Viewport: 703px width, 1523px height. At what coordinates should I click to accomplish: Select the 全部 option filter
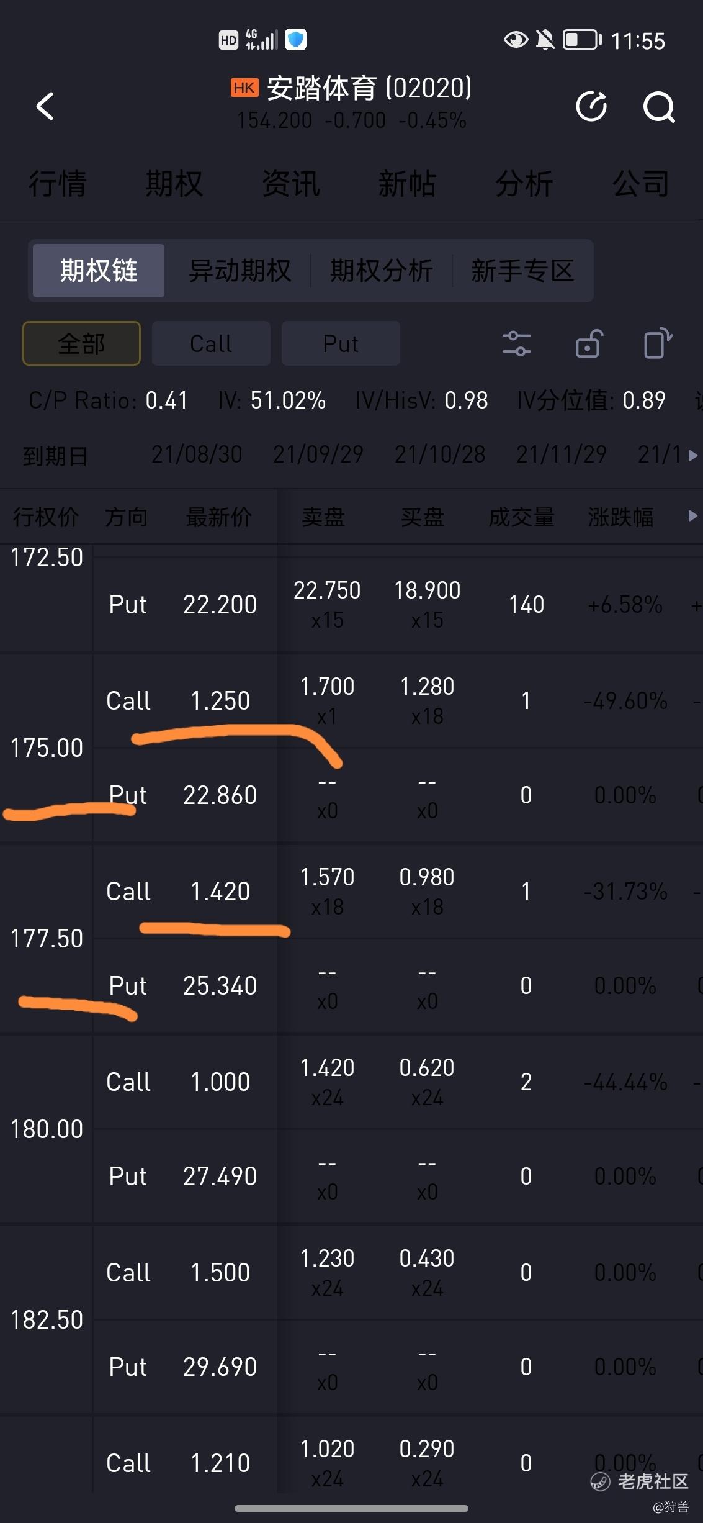81,343
